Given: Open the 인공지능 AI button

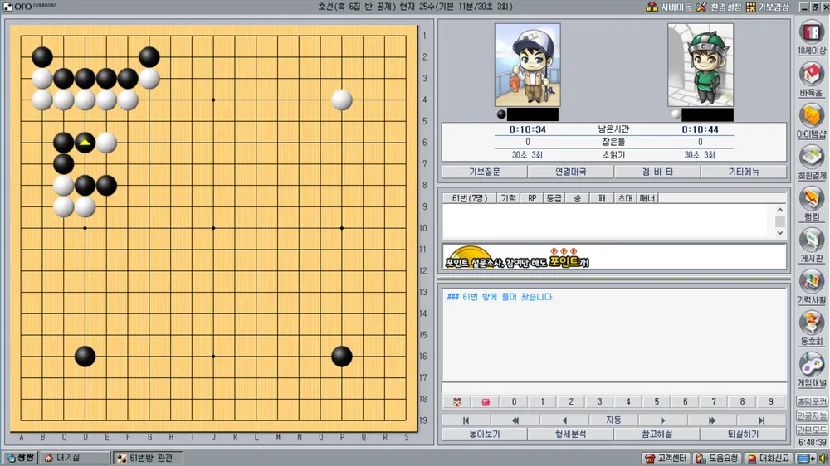Looking at the screenshot, I should 812,415.
